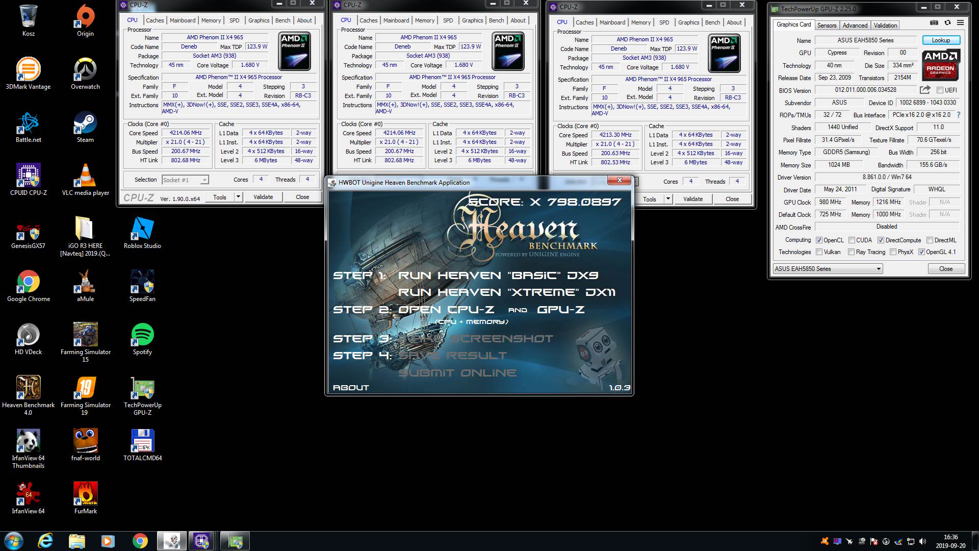Screen dimensions: 979x551
Task: Toggle the PhysX checkbox in GPU-Z
Action: click(x=893, y=252)
